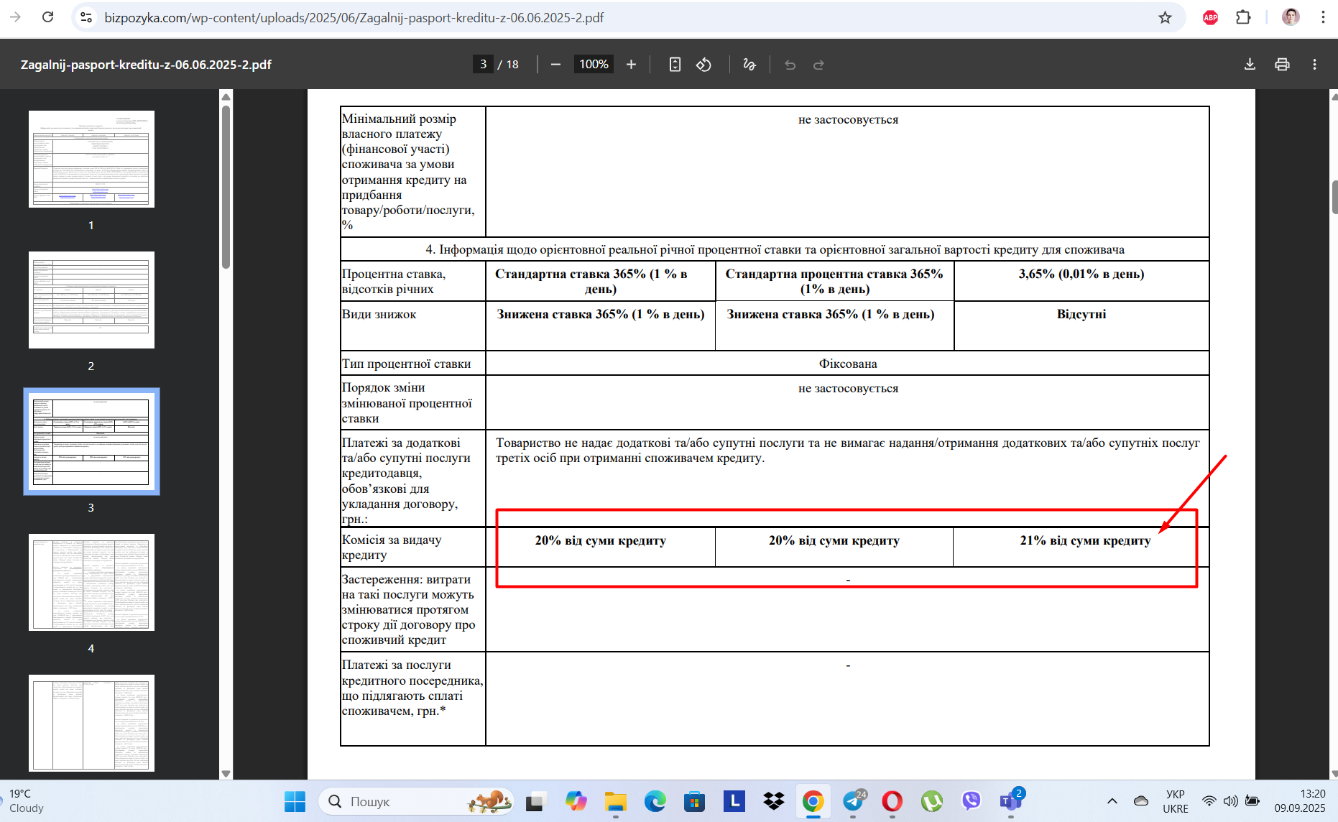Open Microsoft Store from taskbar

click(x=694, y=801)
